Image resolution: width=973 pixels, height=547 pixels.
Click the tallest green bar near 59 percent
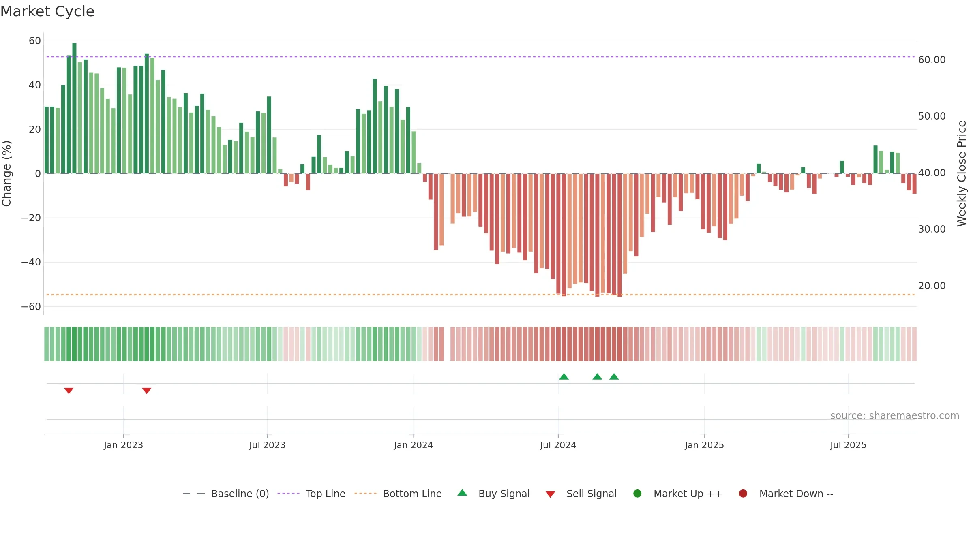pyautogui.click(x=75, y=108)
